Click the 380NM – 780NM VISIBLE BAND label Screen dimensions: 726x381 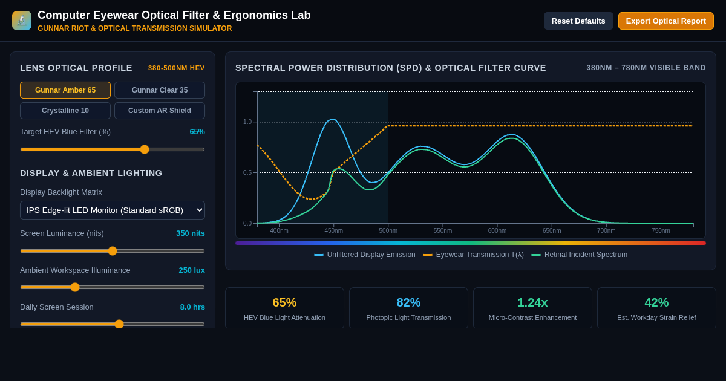[x=646, y=68]
